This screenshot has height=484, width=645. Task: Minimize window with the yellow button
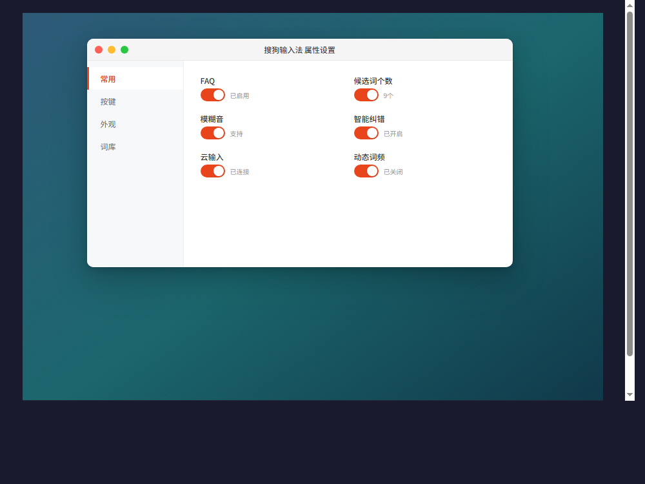coord(112,50)
